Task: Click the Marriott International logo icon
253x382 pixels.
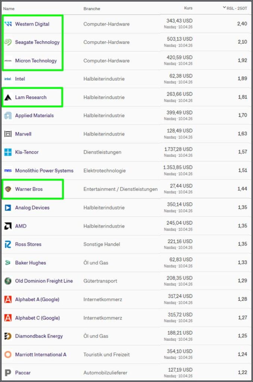Action: pyautogui.click(x=8, y=354)
